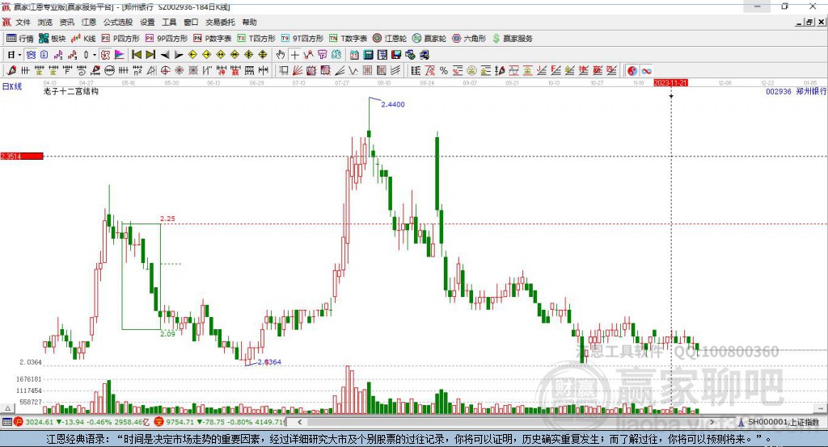Viewport: 828px width, 447px height.
Task: Open the T四方形 tool
Action: 256,39
